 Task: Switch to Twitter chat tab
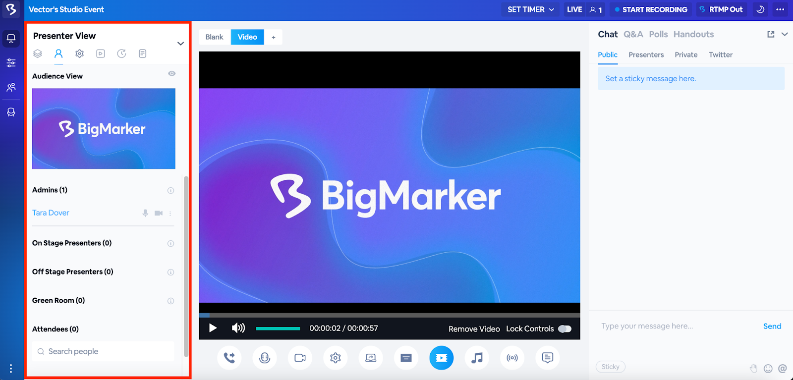[x=721, y=55]
